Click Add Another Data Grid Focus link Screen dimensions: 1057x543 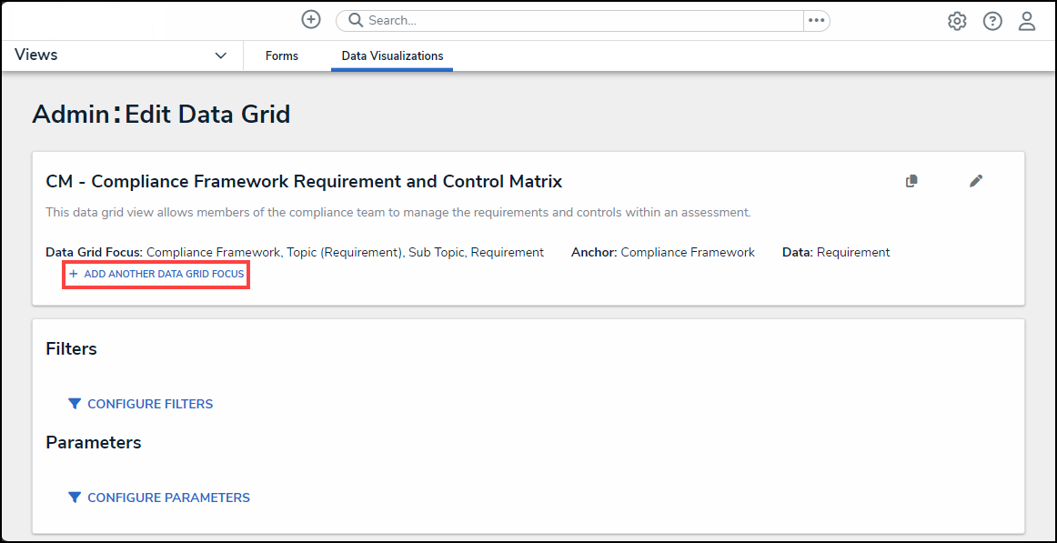click(164, 274)
